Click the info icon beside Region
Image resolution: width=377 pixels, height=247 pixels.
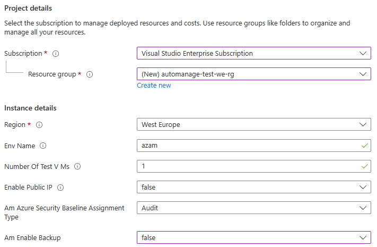(39, 125)
